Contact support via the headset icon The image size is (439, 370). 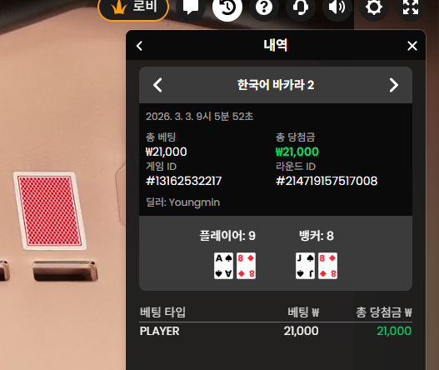pyautogui.click(x=301, y=7)
